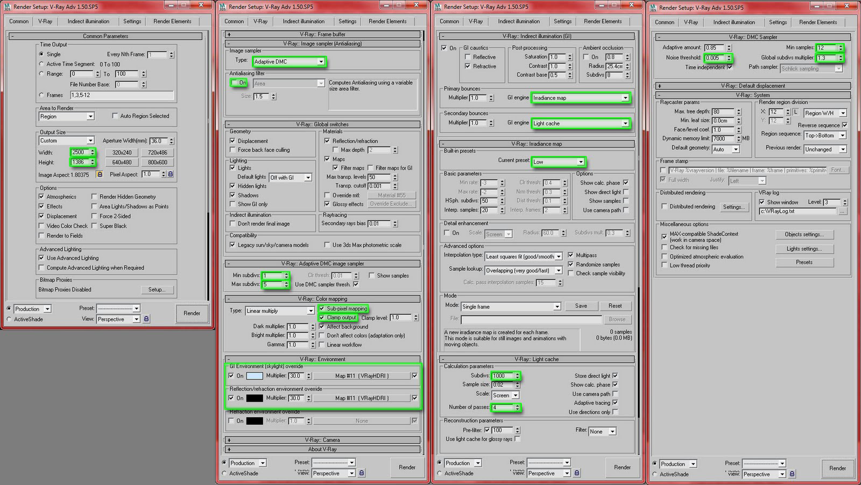Click lock view icon in third window

pyautogui.click(x=577, y=473)
